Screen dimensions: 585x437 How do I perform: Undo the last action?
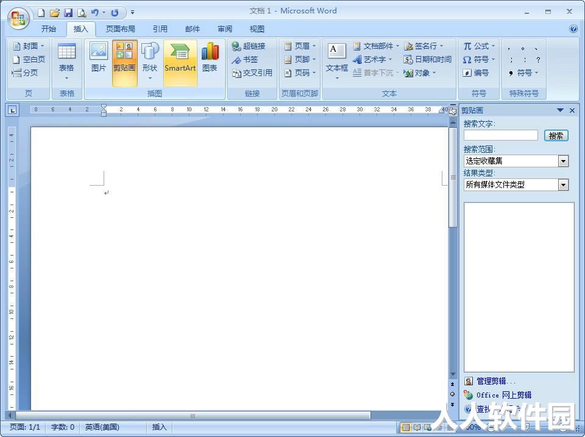(x=95, y=13)
